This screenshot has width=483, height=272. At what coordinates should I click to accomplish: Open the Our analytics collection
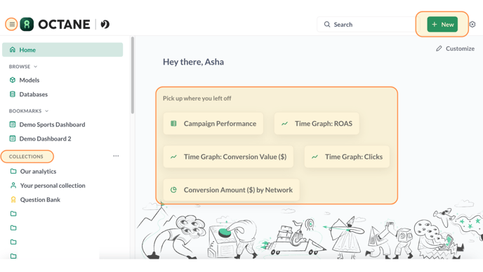click(x=62, y=171)
